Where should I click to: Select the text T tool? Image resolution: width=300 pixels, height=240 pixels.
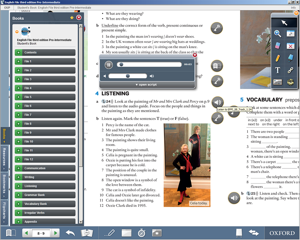pyautogui.click(x=277, y=70)
